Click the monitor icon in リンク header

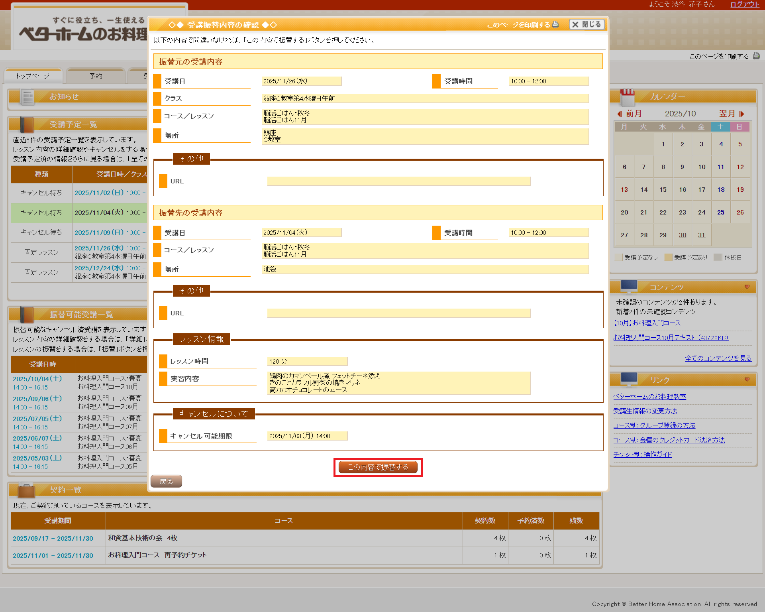tap(629, 379)
